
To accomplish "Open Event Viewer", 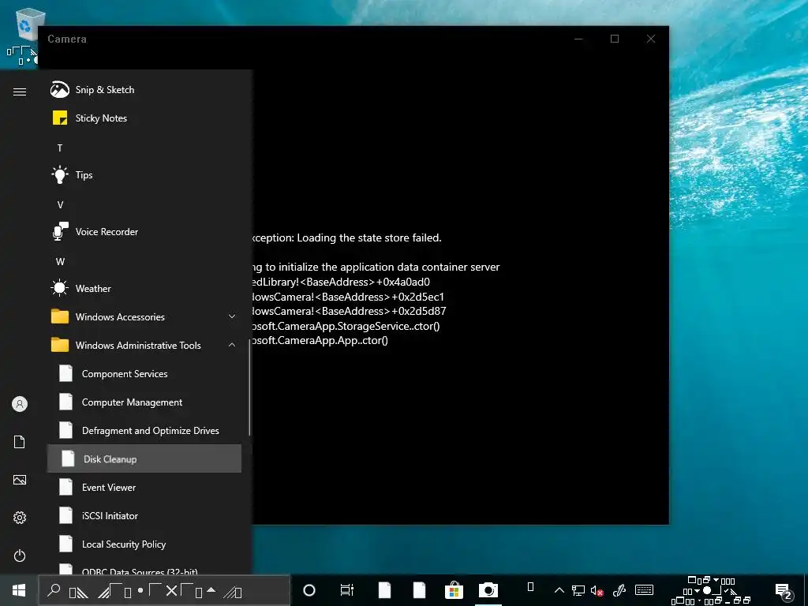I will [x=144, y=487].
